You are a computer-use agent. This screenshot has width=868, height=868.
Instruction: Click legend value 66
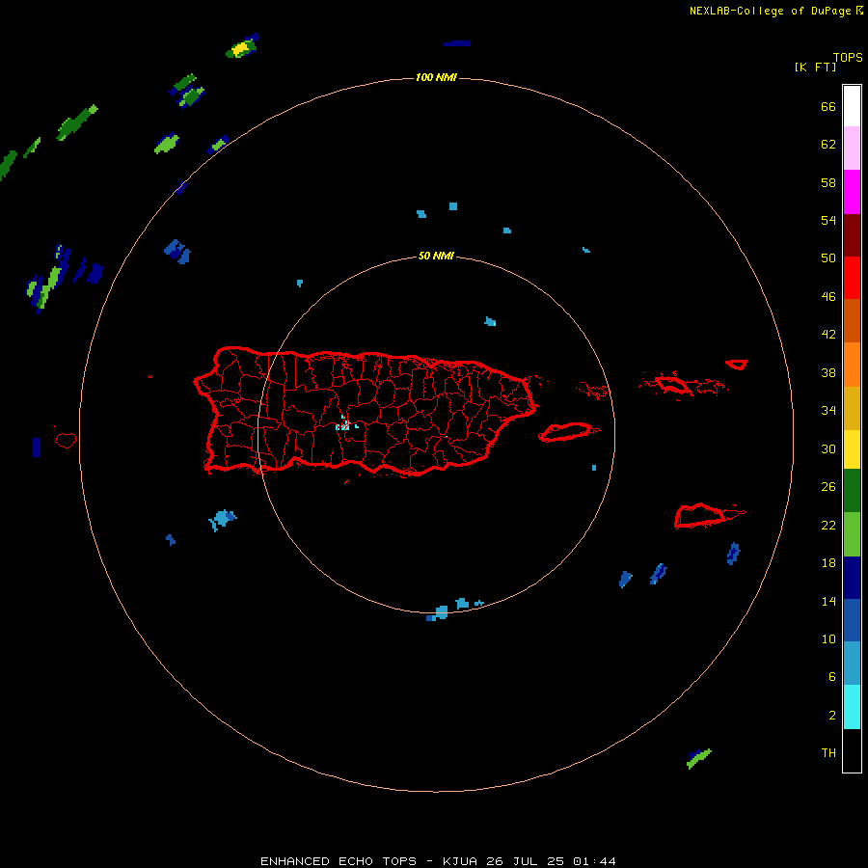point(828,106)
